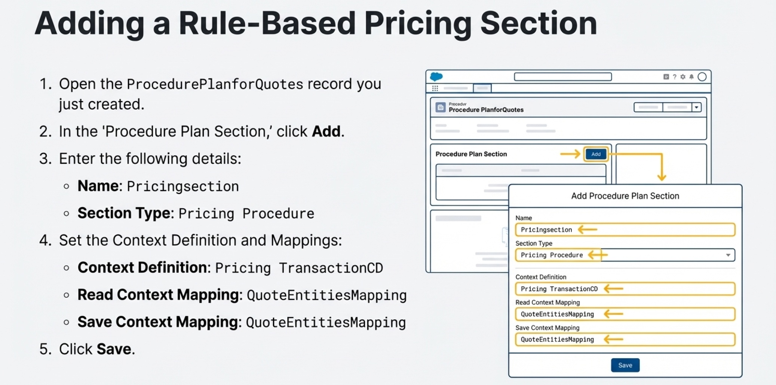Screen dimensions: 776x385
Task: Open the Setup gear icon
Action: [x=683, y=77]
